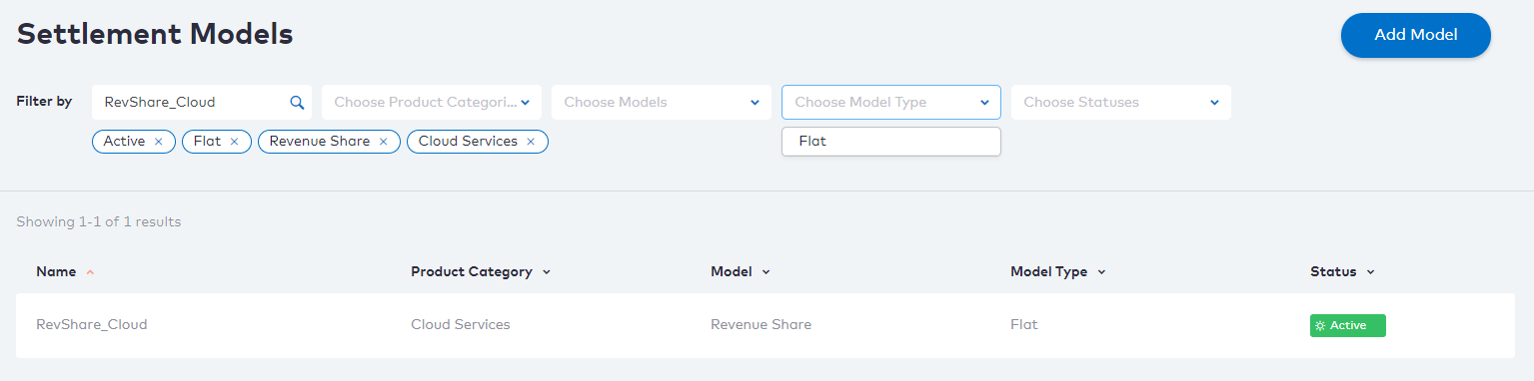
Task: Sort by Name column arrow
Action: [90, 272]
